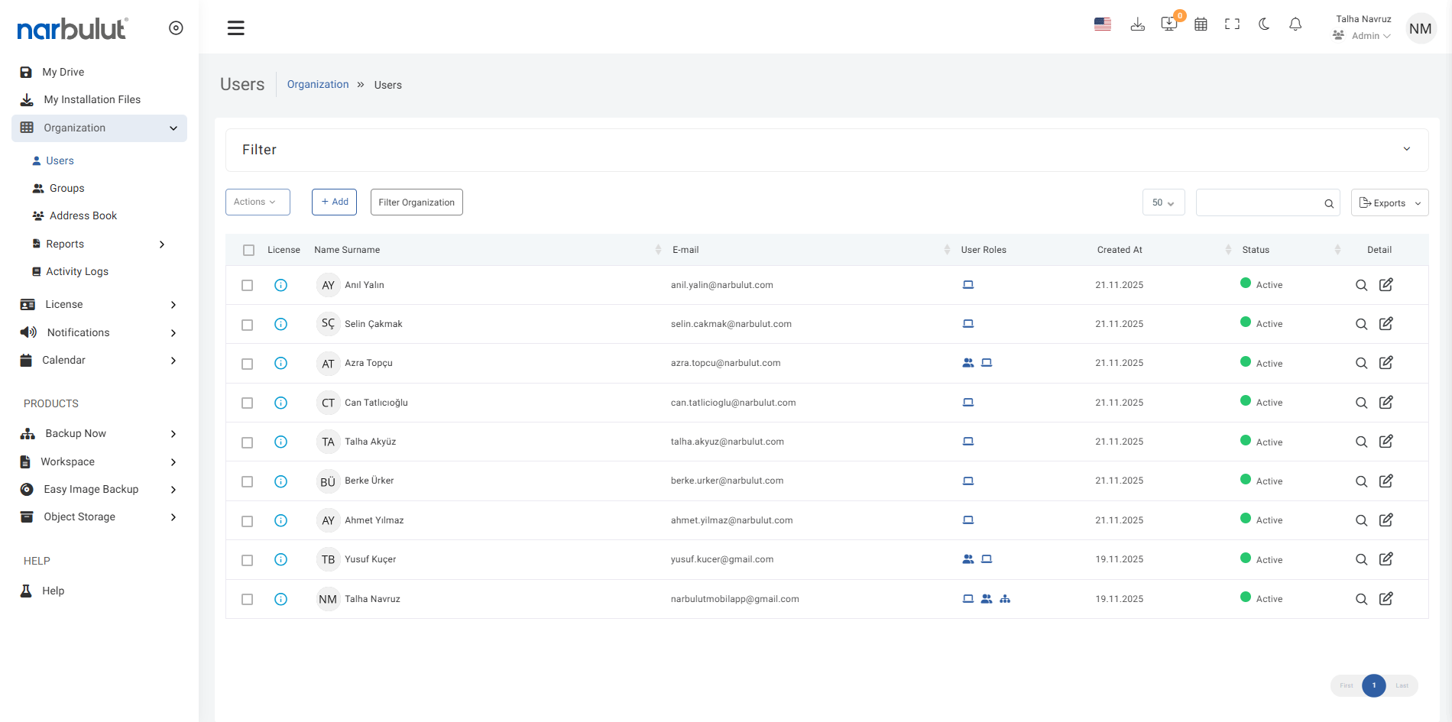Tick the checkbox for Talha Navruz
Viewport: 1452px width, 722px height.
pos(248,599)
